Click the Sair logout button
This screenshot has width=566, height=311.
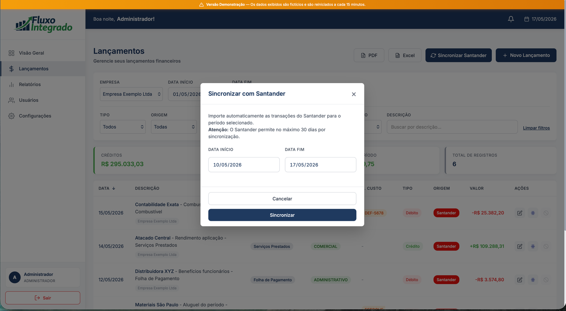pyautogui.click(x=43, y=298)
